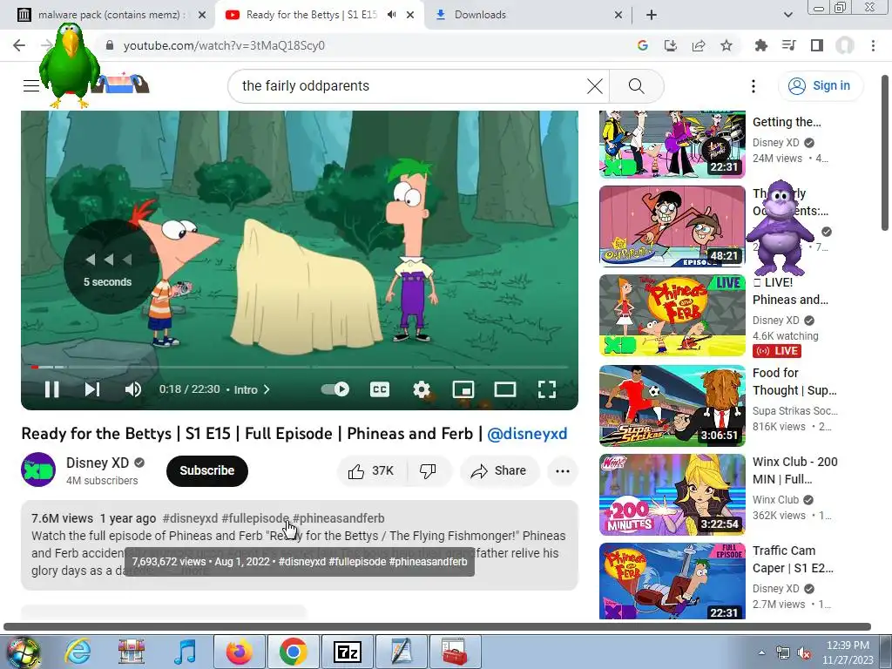Image resolution: width=892 pixels, height=669 pixels.
Task: Click the horizontal scrollbar at the bottom
Action: 437,626
